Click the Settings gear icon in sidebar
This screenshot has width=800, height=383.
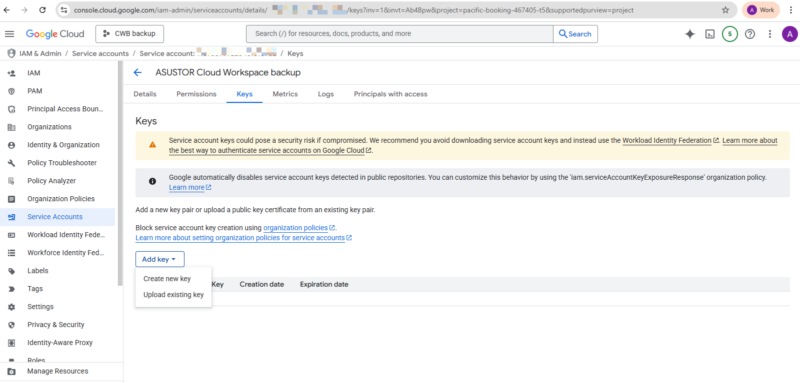[x=11, y=307]
